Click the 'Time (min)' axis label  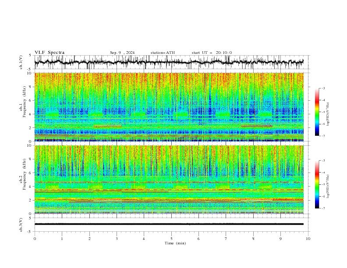click(175, 243)
